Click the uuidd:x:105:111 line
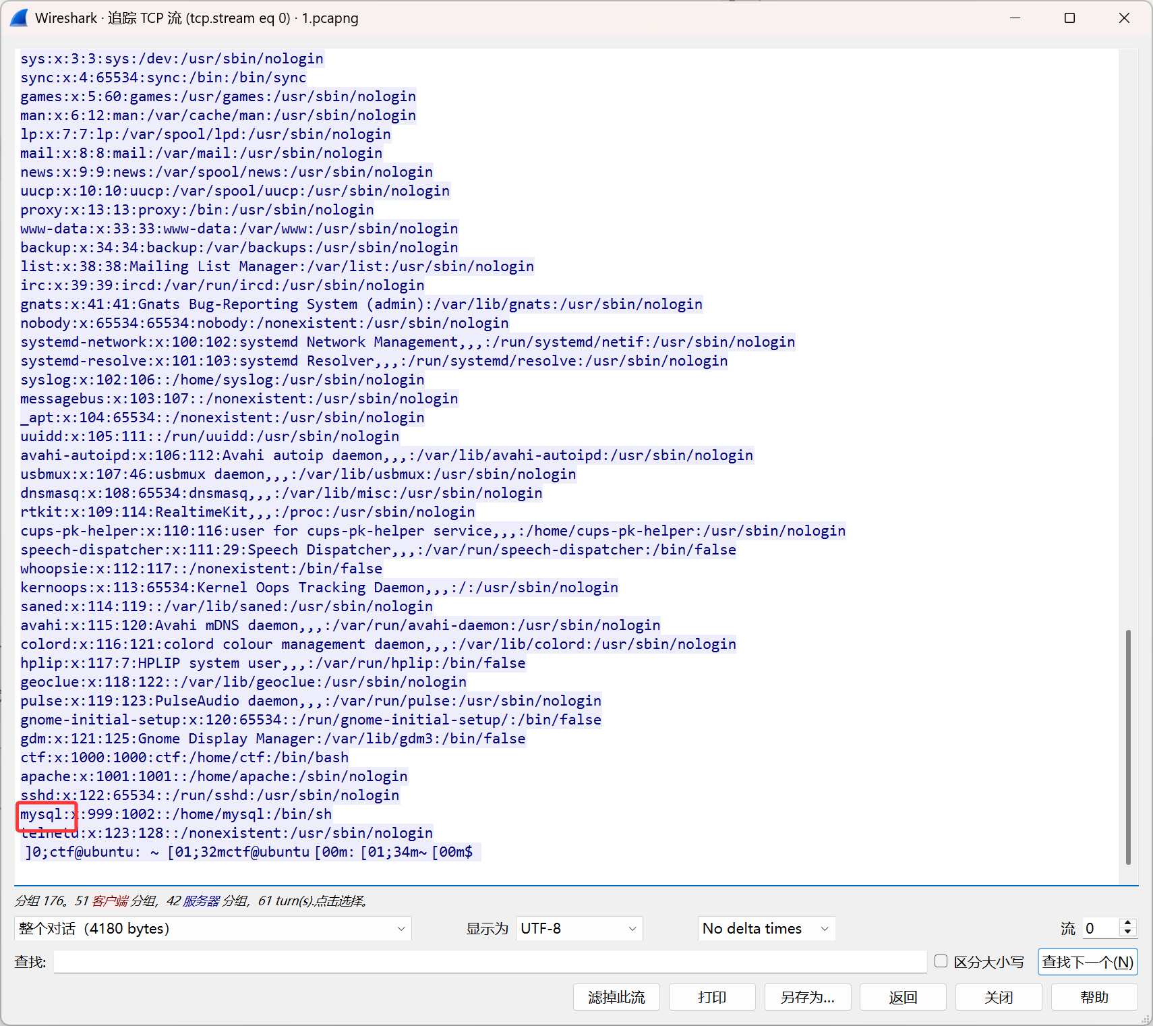1153x1026 pixels. point(210,436)
